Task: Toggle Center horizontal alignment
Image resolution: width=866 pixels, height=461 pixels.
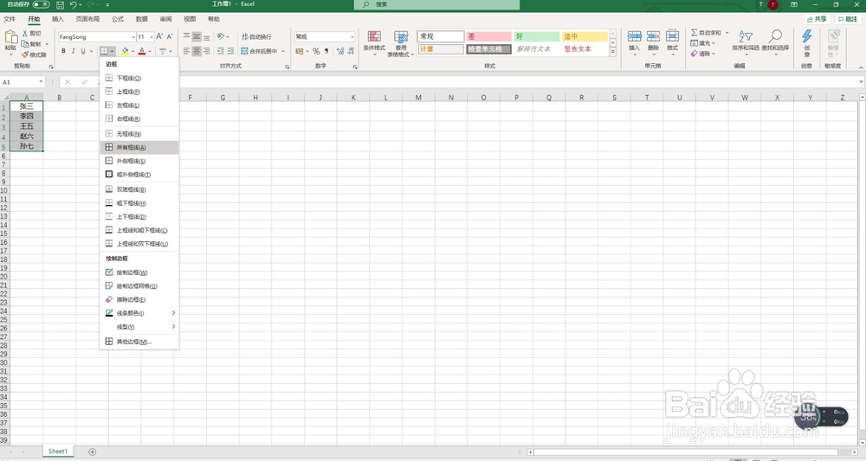Action: click(197, 51)
